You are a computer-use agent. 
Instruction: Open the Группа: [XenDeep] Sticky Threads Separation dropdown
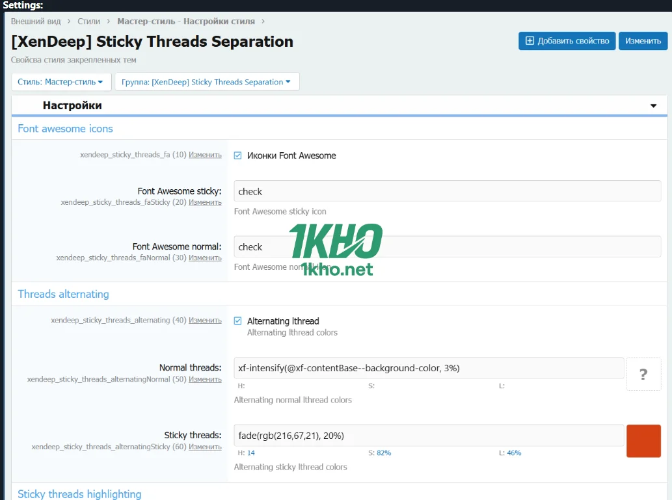pyautogui.click(x=206, y=82)
